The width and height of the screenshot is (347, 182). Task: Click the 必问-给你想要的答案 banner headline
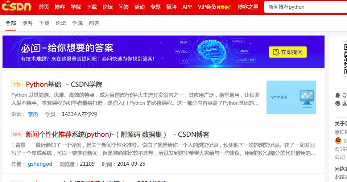point(67,48)
